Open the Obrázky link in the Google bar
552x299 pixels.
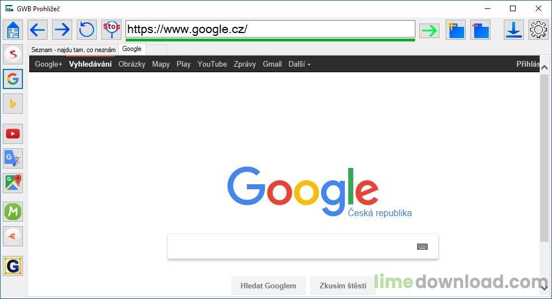click(x=132, y=64)
